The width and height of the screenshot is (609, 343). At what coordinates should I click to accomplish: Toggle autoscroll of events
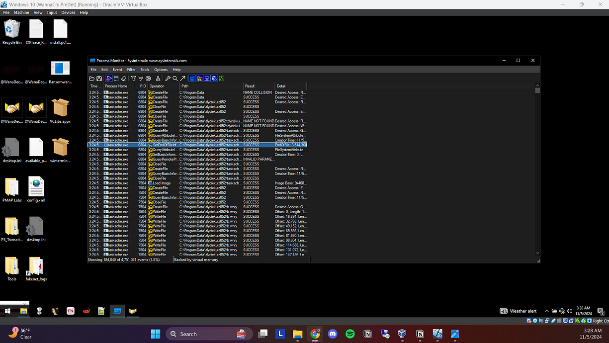pyautogui.click(x=116, y=78)
